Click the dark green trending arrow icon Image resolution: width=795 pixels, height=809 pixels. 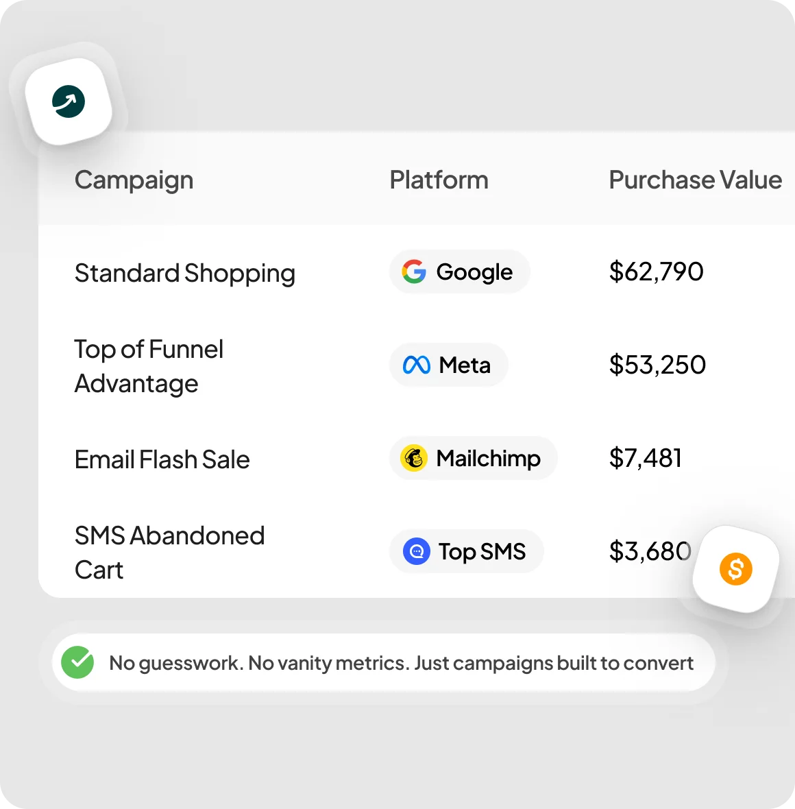pyautogui.click(x=69, y=101)
